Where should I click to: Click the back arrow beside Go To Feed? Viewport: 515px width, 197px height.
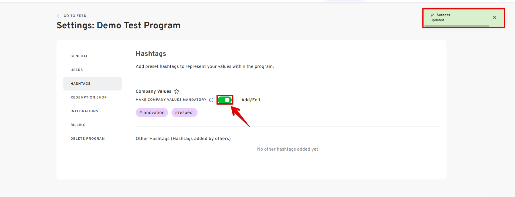click(59, 16)
